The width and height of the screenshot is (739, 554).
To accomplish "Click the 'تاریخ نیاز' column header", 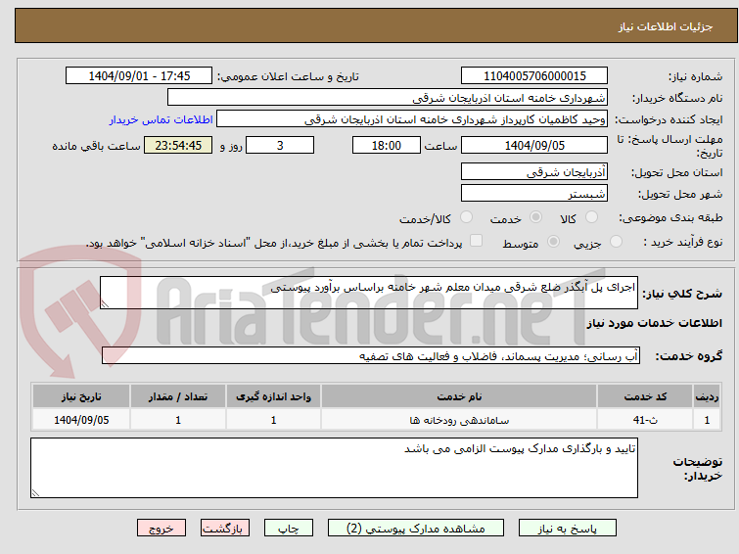I will (x=81, y=396).
